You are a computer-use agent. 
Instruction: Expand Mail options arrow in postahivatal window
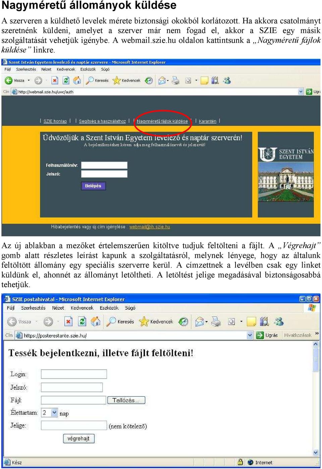pos(207,321)
